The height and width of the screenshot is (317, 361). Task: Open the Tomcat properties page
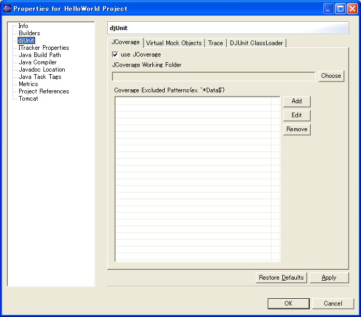[x=28, y=99]
